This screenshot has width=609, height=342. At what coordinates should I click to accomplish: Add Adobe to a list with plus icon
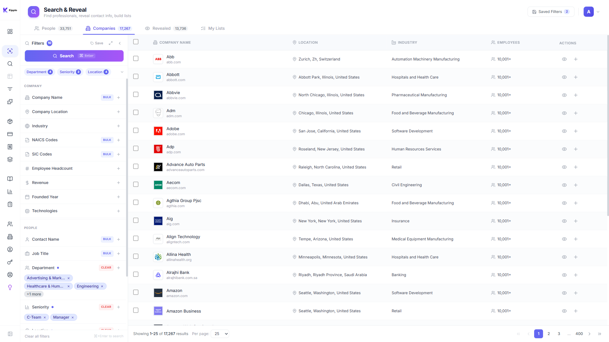click(x=576, y=131)
